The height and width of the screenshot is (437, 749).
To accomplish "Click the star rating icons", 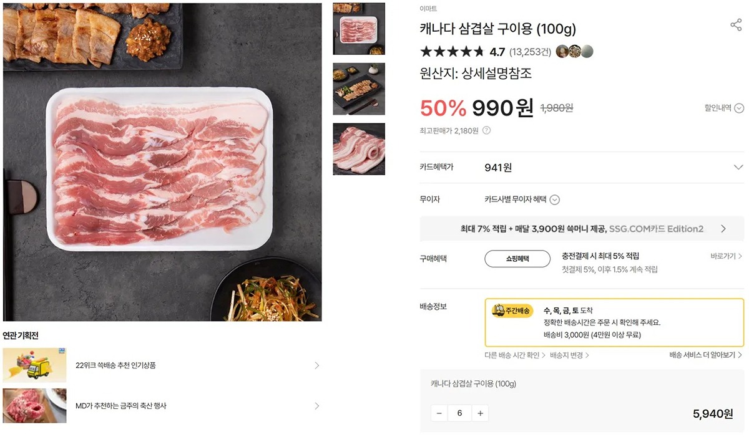I will 452,52.
